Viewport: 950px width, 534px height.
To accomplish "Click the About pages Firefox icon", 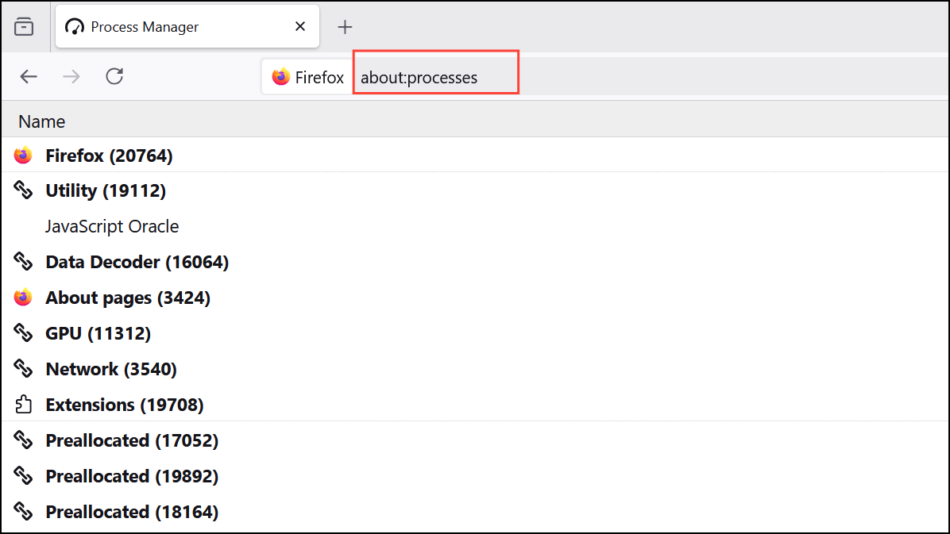I will 22,298.
